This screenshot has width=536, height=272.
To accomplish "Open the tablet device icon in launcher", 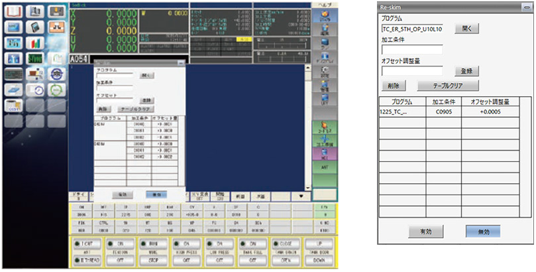I will 35,27.
